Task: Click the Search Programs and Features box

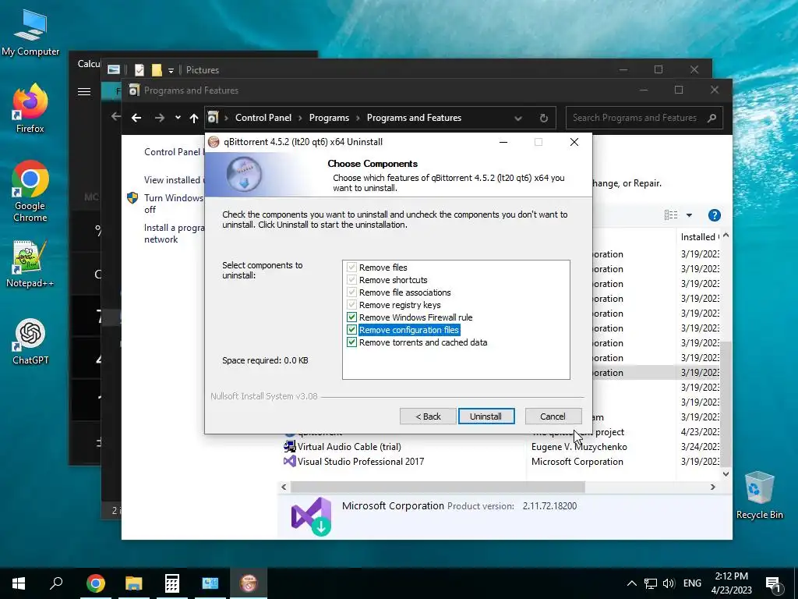Action: (x=644, y=118)
